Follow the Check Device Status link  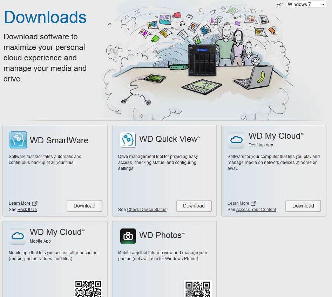point(147,210)
